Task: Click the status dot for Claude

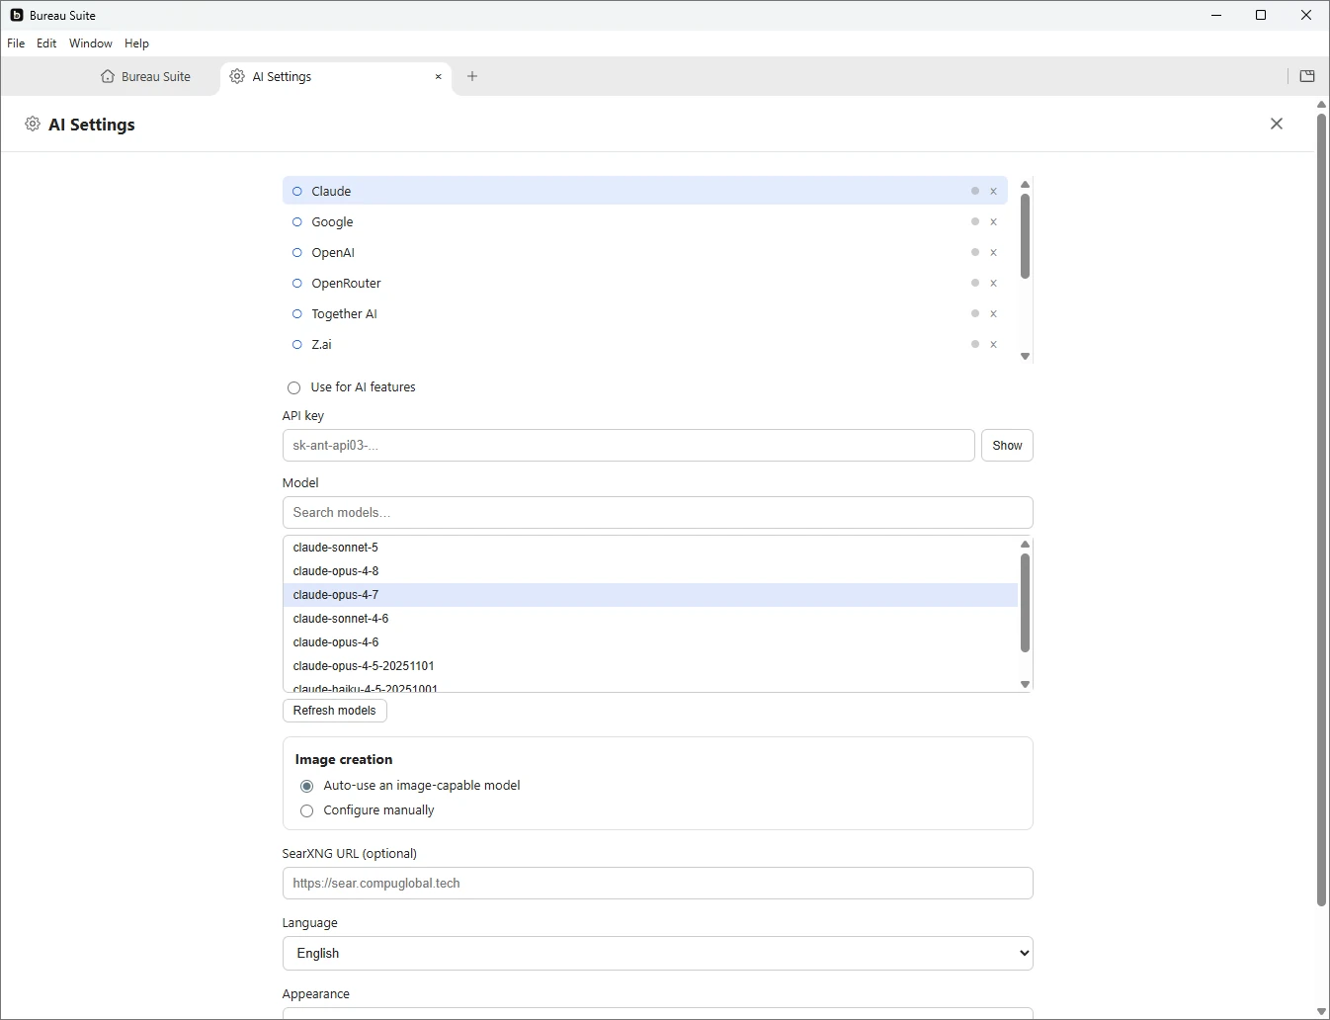Action: (x=975, y=191)
